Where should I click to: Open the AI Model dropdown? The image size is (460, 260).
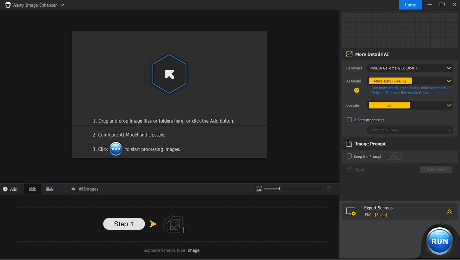(x=449, y=81)
